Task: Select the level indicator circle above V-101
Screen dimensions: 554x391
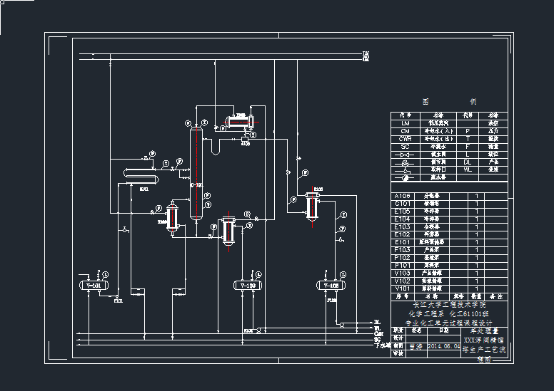Action: tap(105, 275)
